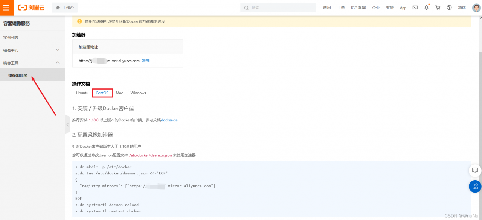Viewport: 482px width, 220px height.
Task: Switch to the Ubuntu tab
Action: pyautogui.click(x=82, y=93)
